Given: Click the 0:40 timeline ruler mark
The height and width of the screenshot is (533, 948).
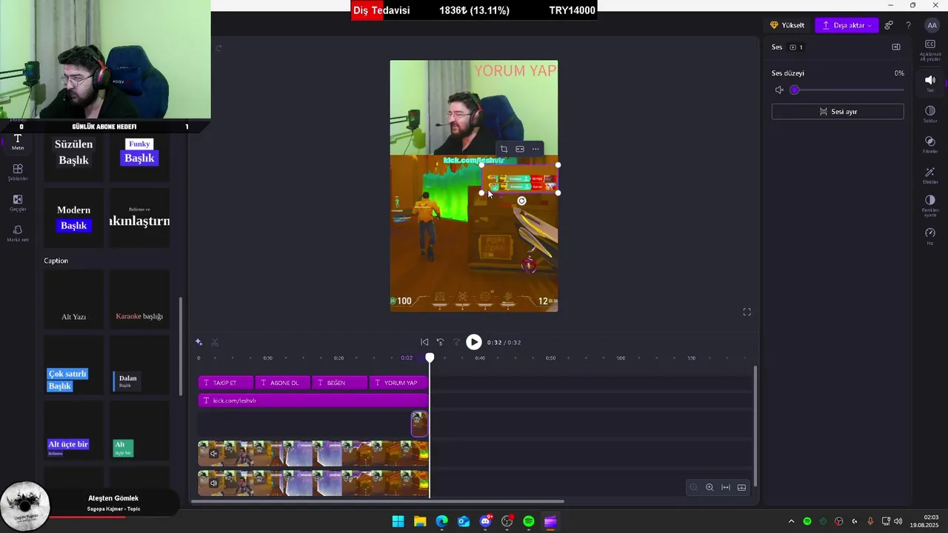Looking at the screenshot, I should [x=480, y=358].
